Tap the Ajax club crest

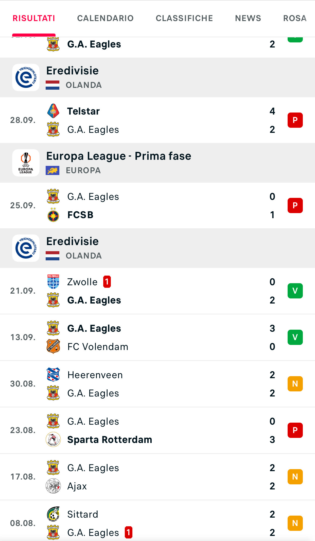coord(53,486)
